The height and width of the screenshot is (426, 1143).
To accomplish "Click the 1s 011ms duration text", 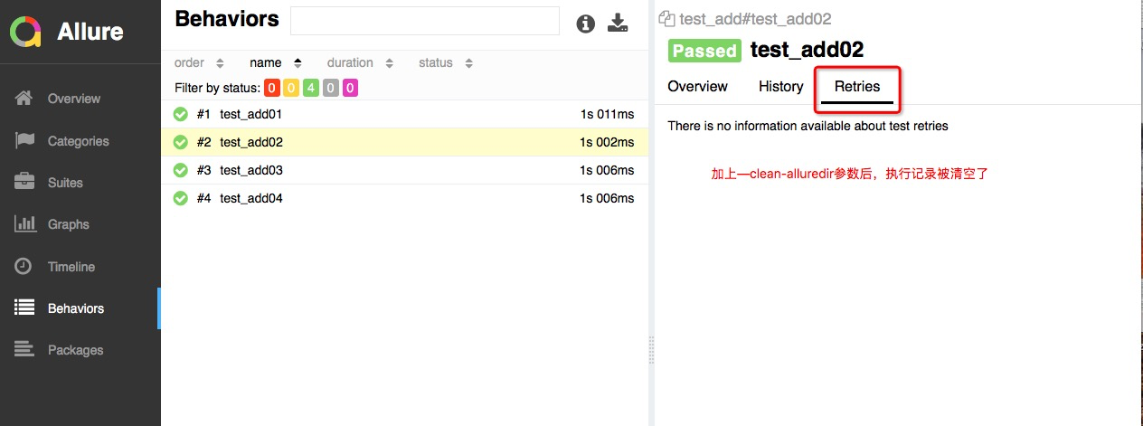I will (607, 114).
